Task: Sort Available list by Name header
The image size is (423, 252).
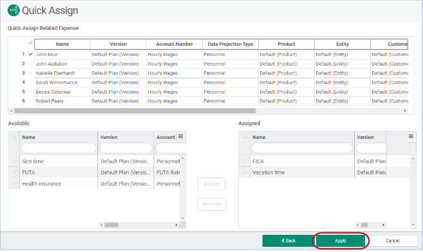Action: [x=29, y=137]
